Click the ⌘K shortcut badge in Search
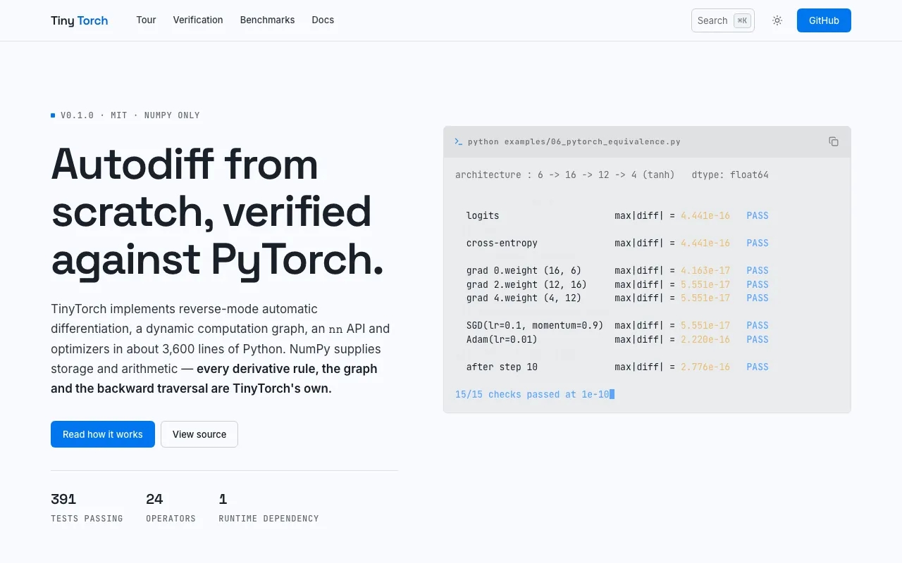The height and width of the screenshot is (563, 902). (x=742, y=20)
